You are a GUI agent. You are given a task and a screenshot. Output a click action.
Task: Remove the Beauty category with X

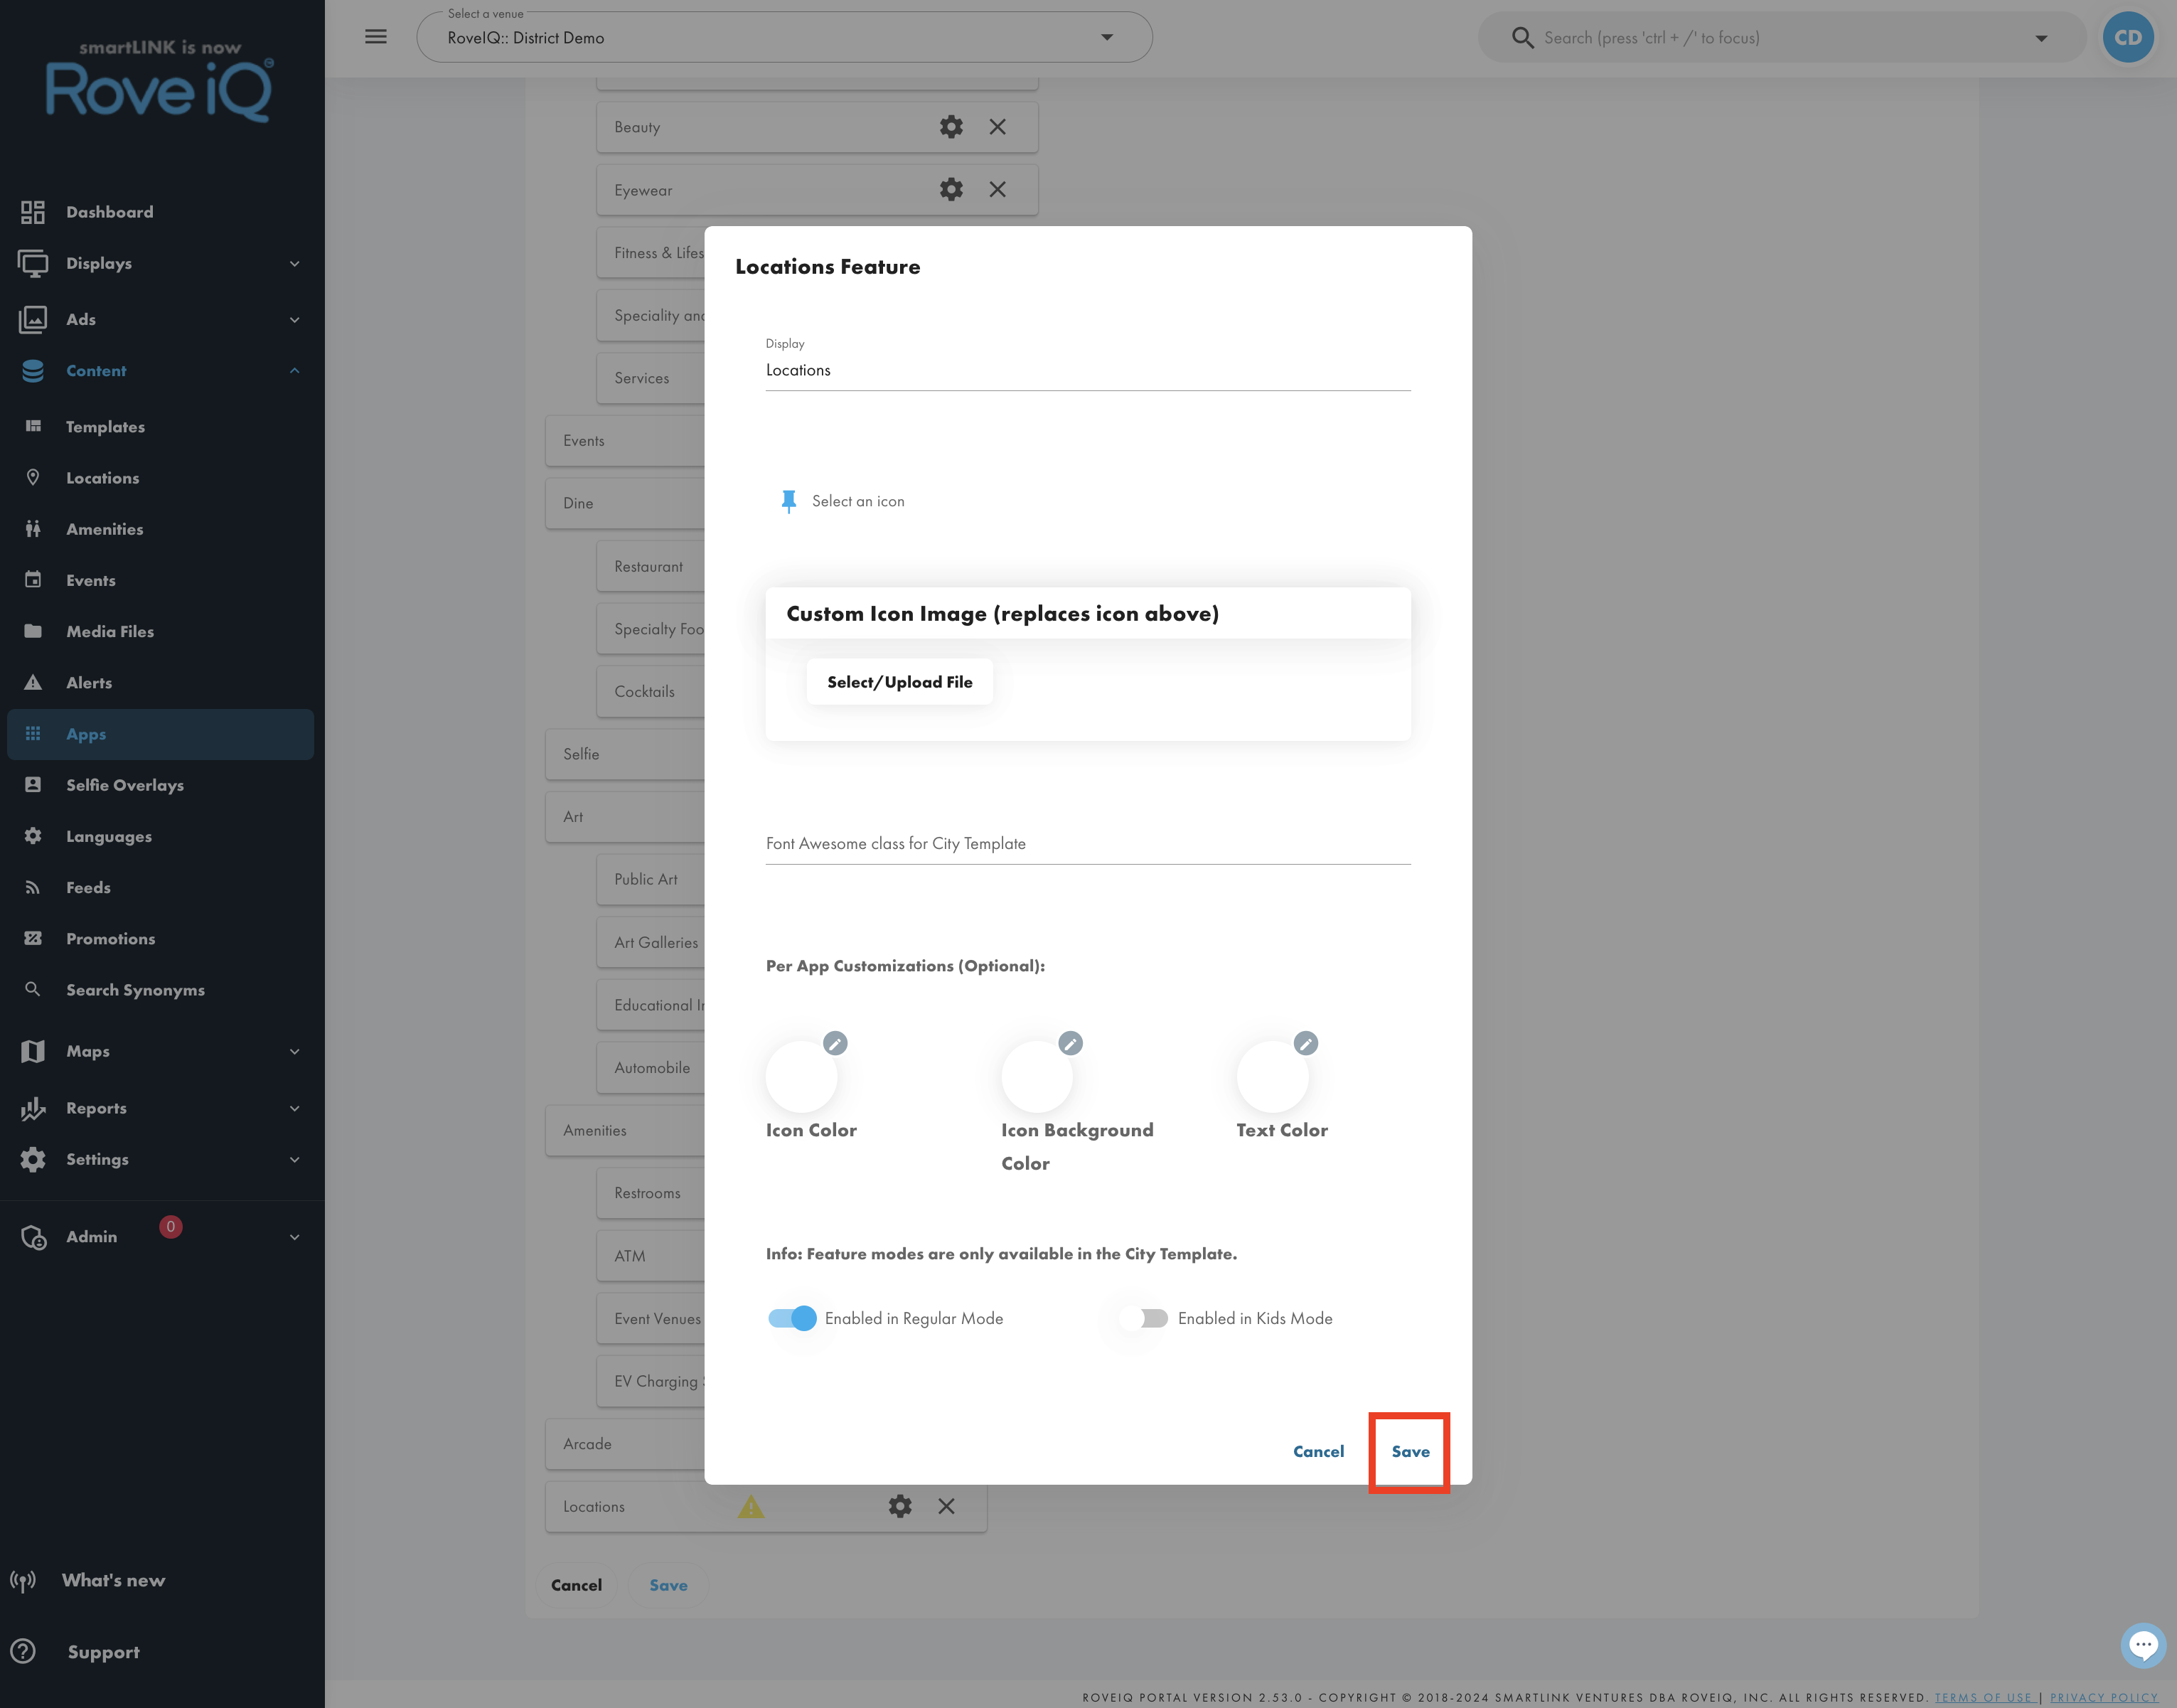[997, 127]
